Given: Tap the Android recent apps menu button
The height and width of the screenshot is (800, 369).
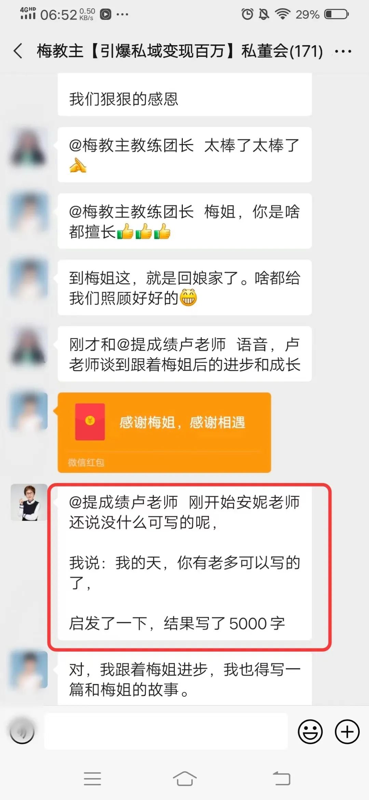Looking at the screenshot, I should tap(92, 778).
